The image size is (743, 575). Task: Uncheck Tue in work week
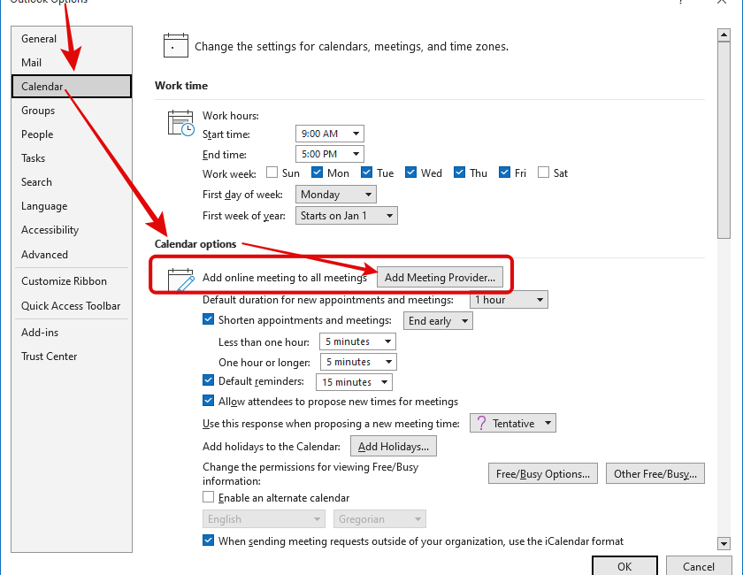366,172
